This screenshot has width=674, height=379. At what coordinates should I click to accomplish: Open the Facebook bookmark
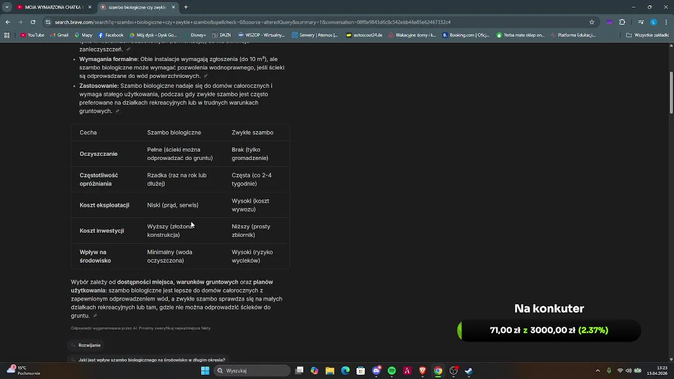(111, 35)
